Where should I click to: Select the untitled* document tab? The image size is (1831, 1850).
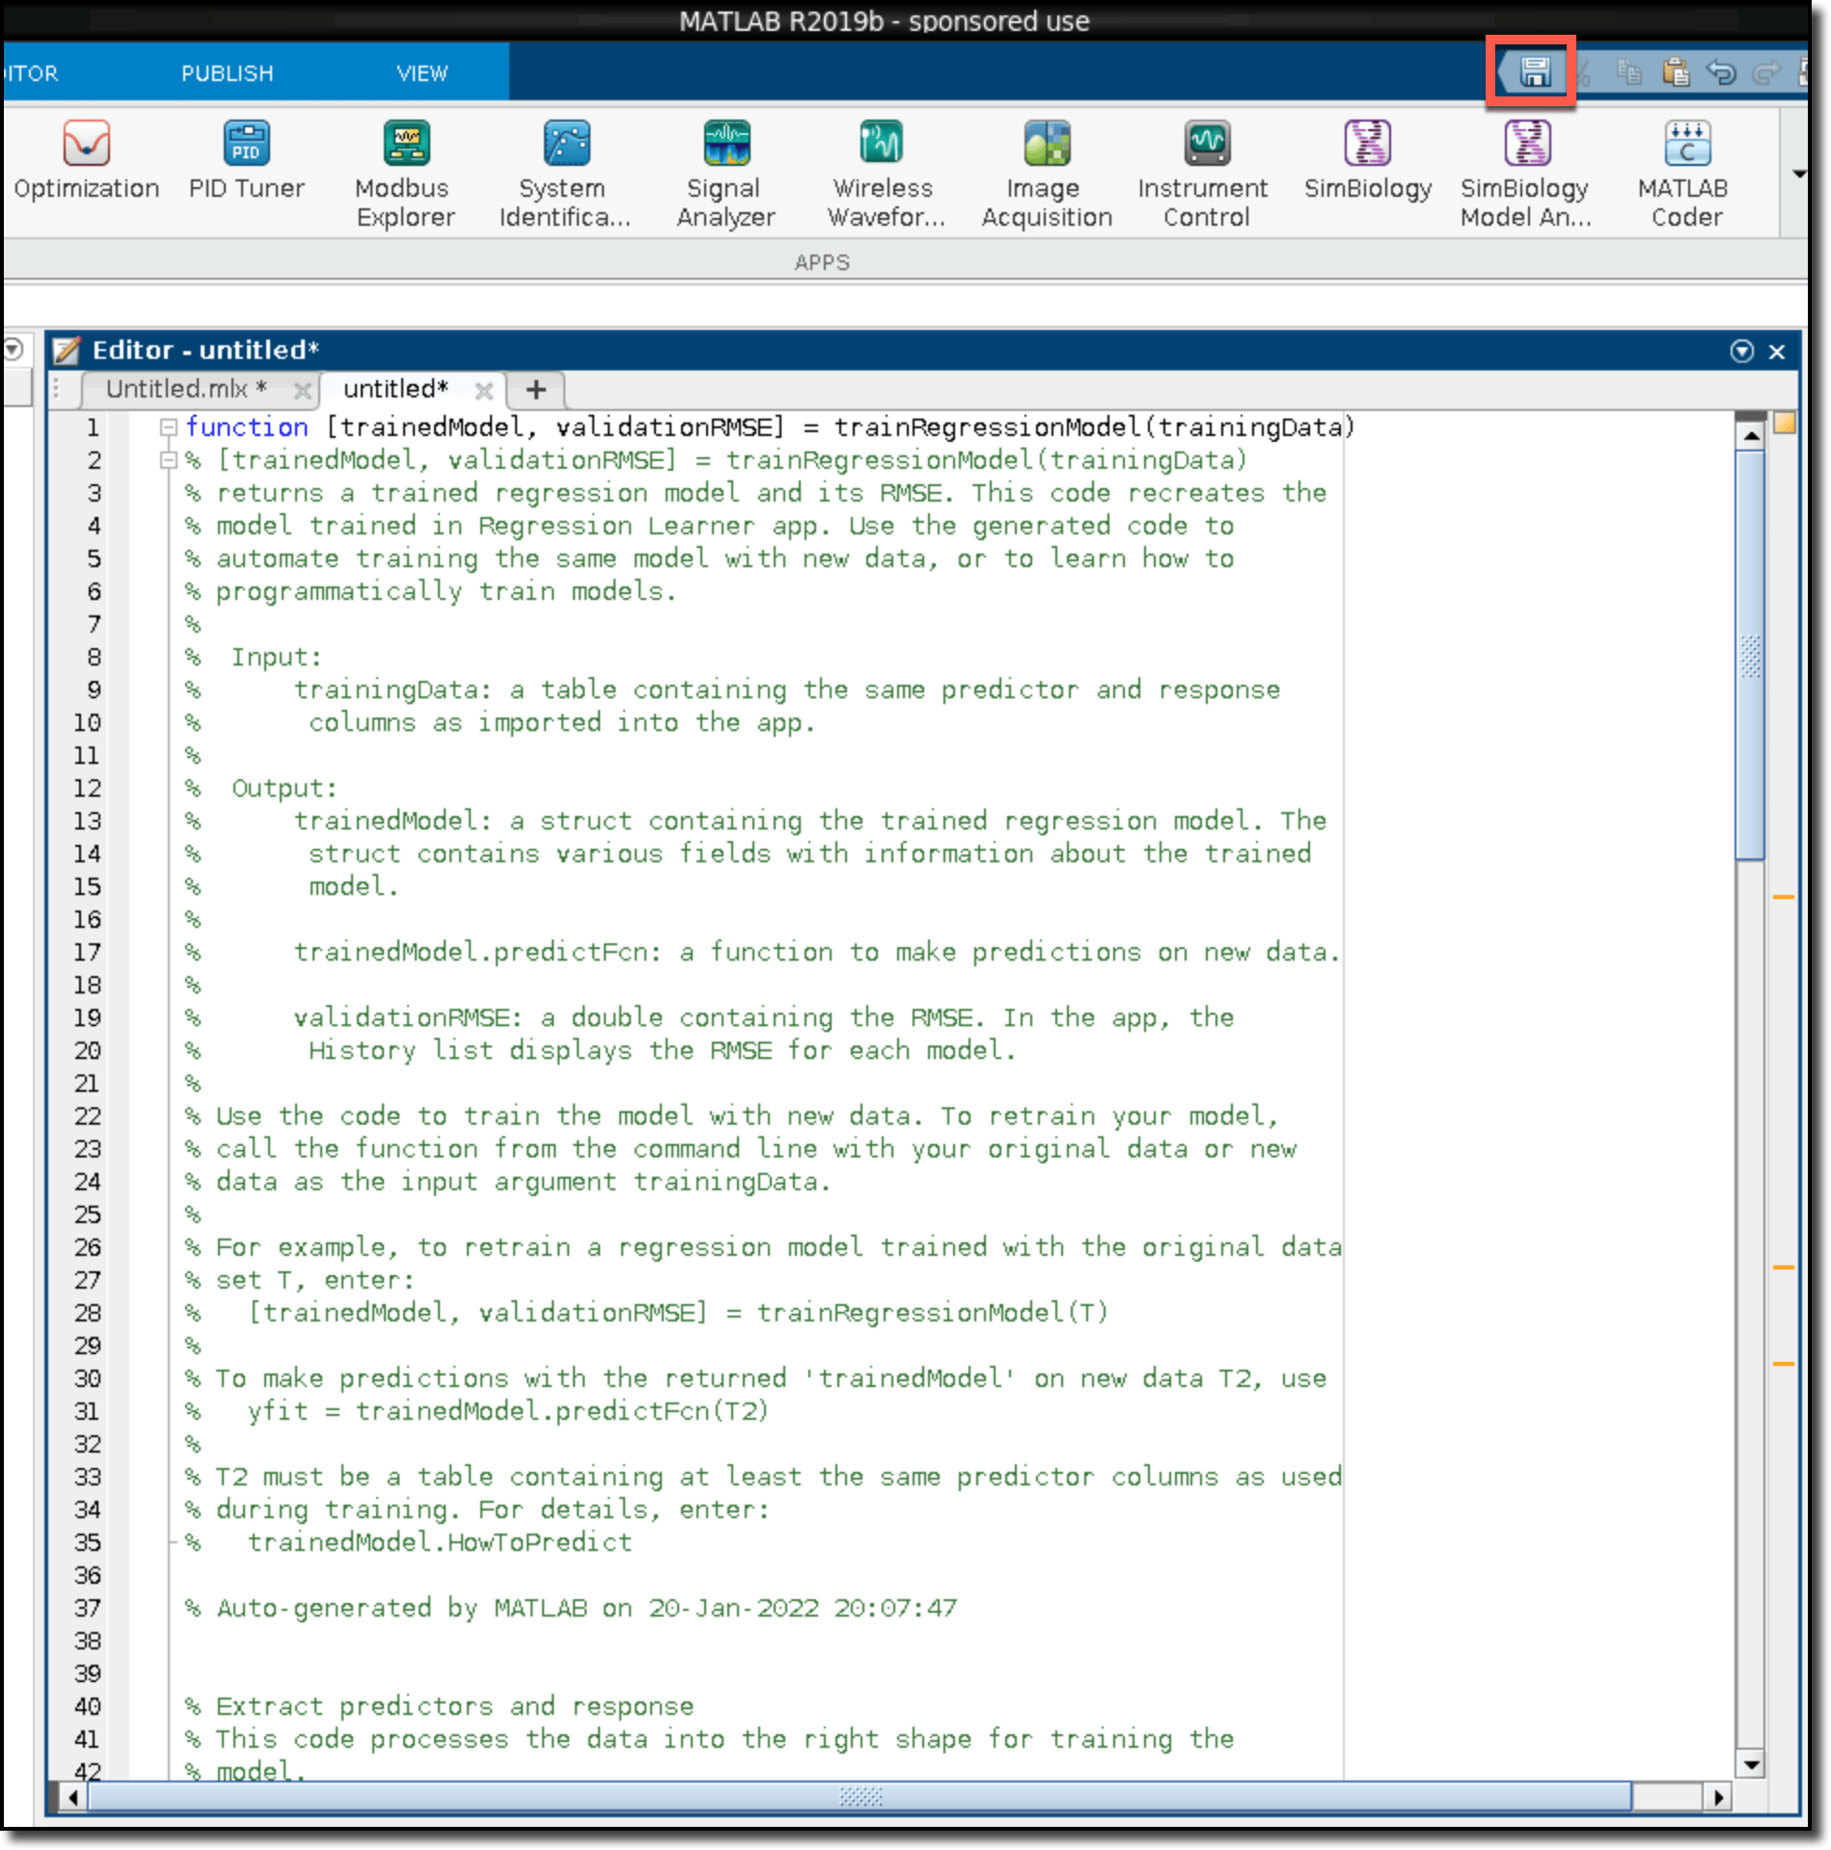[x=396, y=389]
